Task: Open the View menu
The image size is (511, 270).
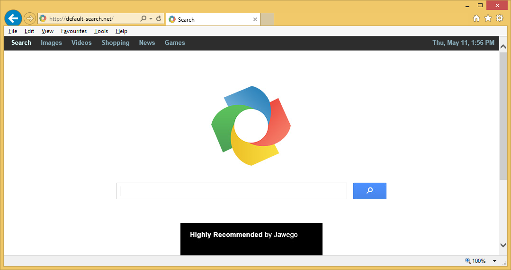Action: tap(47, 31)
